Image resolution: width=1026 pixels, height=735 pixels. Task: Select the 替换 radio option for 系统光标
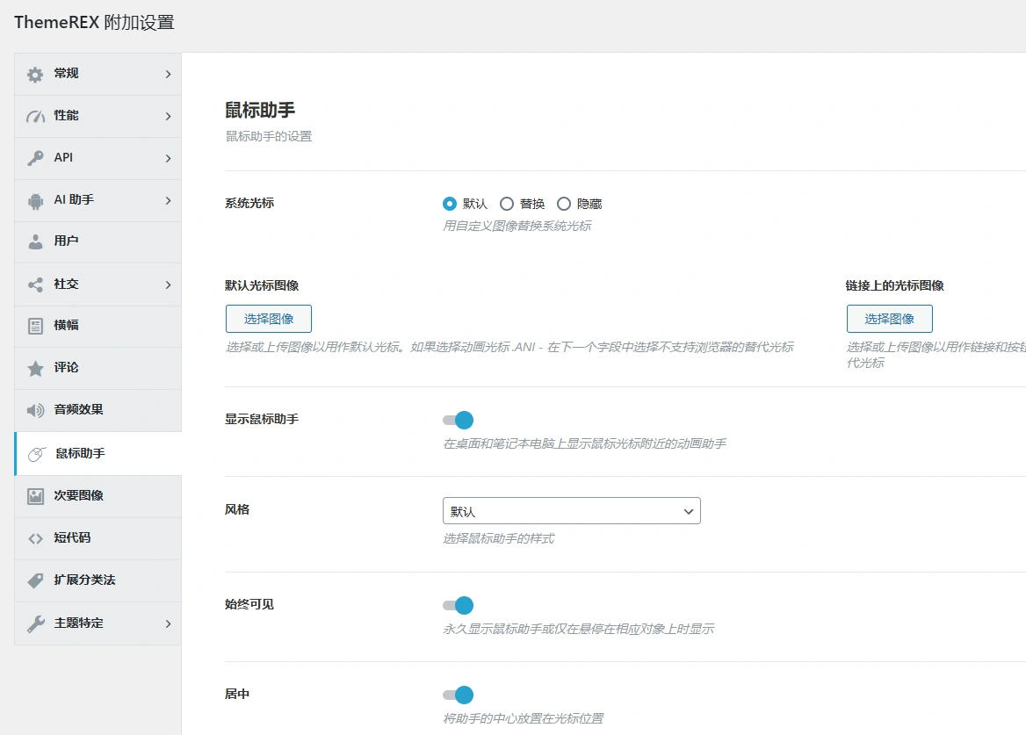click(x=507, y=203)
